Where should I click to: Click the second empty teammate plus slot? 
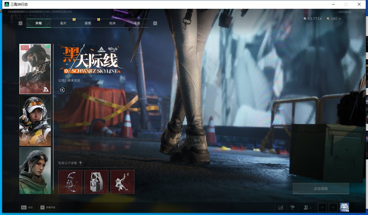coord(333,208)
